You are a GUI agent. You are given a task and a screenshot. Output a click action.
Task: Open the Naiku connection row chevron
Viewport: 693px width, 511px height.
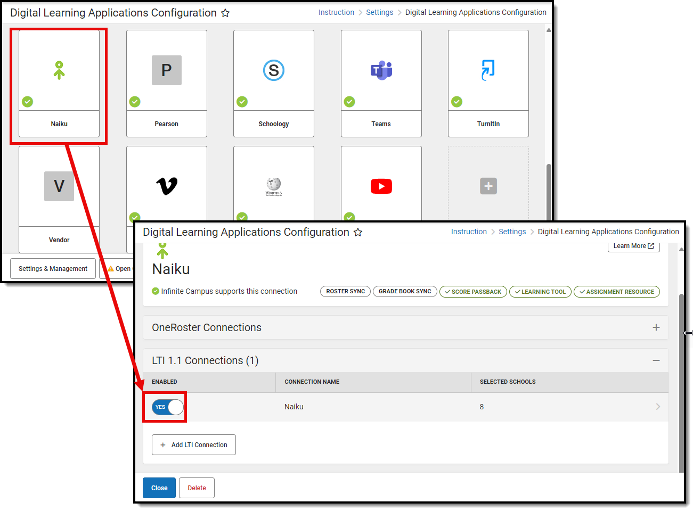(658, 407)
